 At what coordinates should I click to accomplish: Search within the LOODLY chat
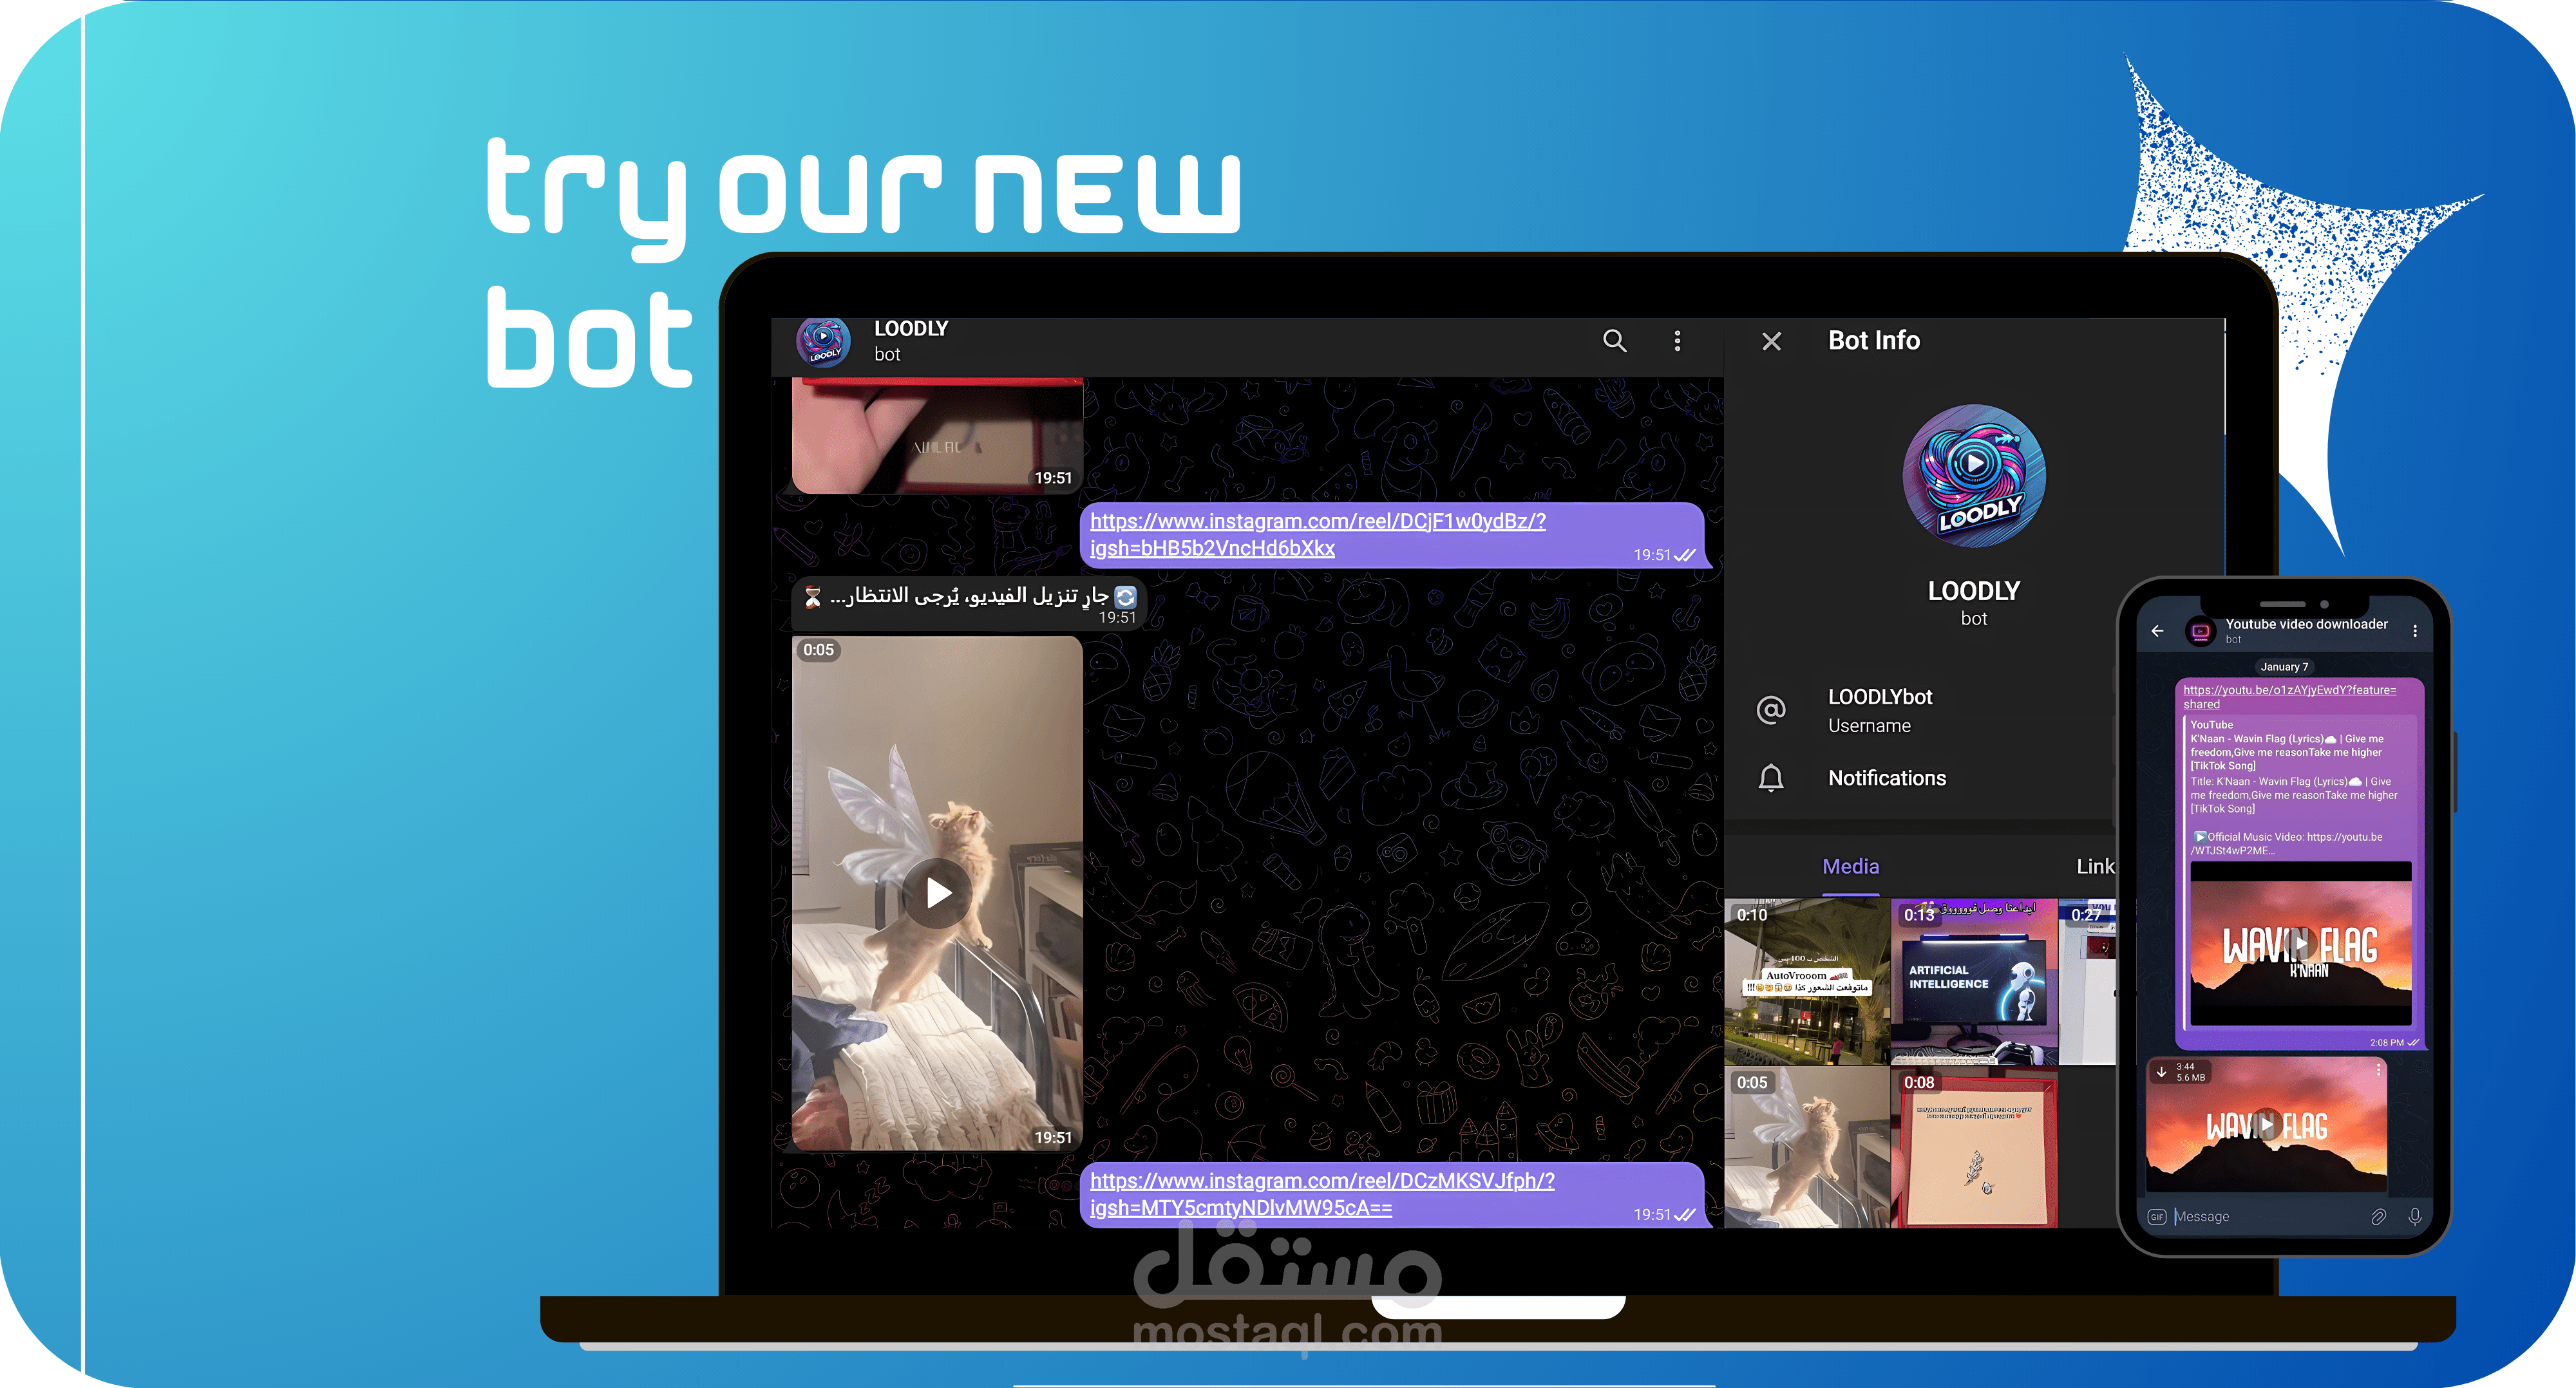(x=1614, y=341)
